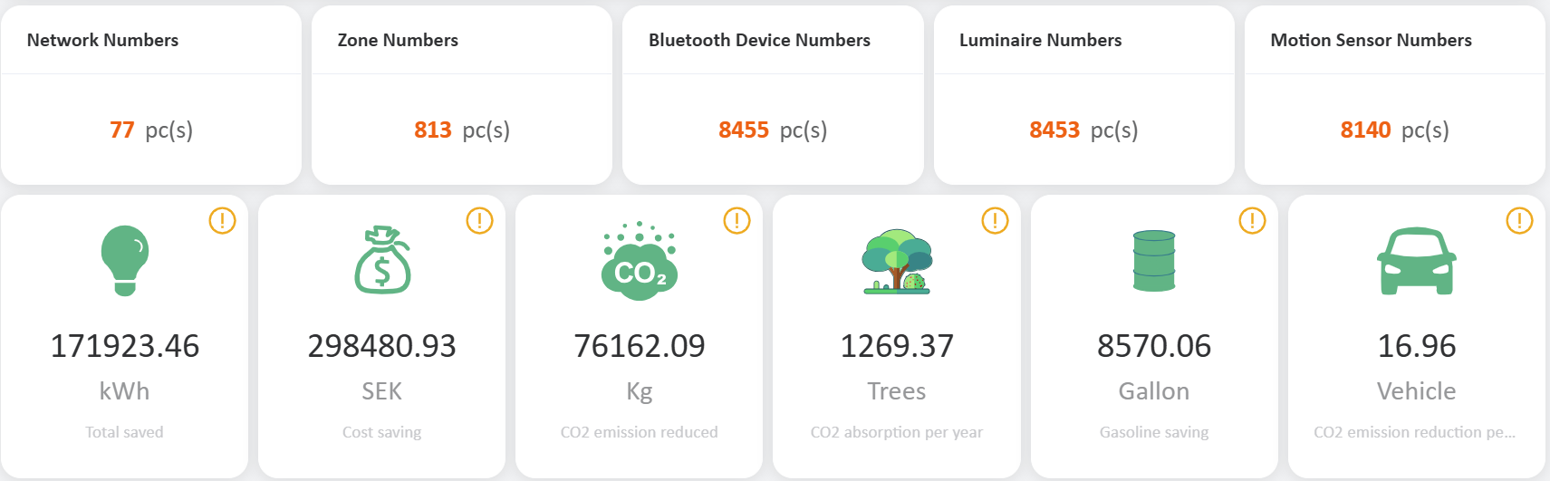1550x481 pixels.
Task: Click the money bag cost saving icon
Action: click(382, 260)
